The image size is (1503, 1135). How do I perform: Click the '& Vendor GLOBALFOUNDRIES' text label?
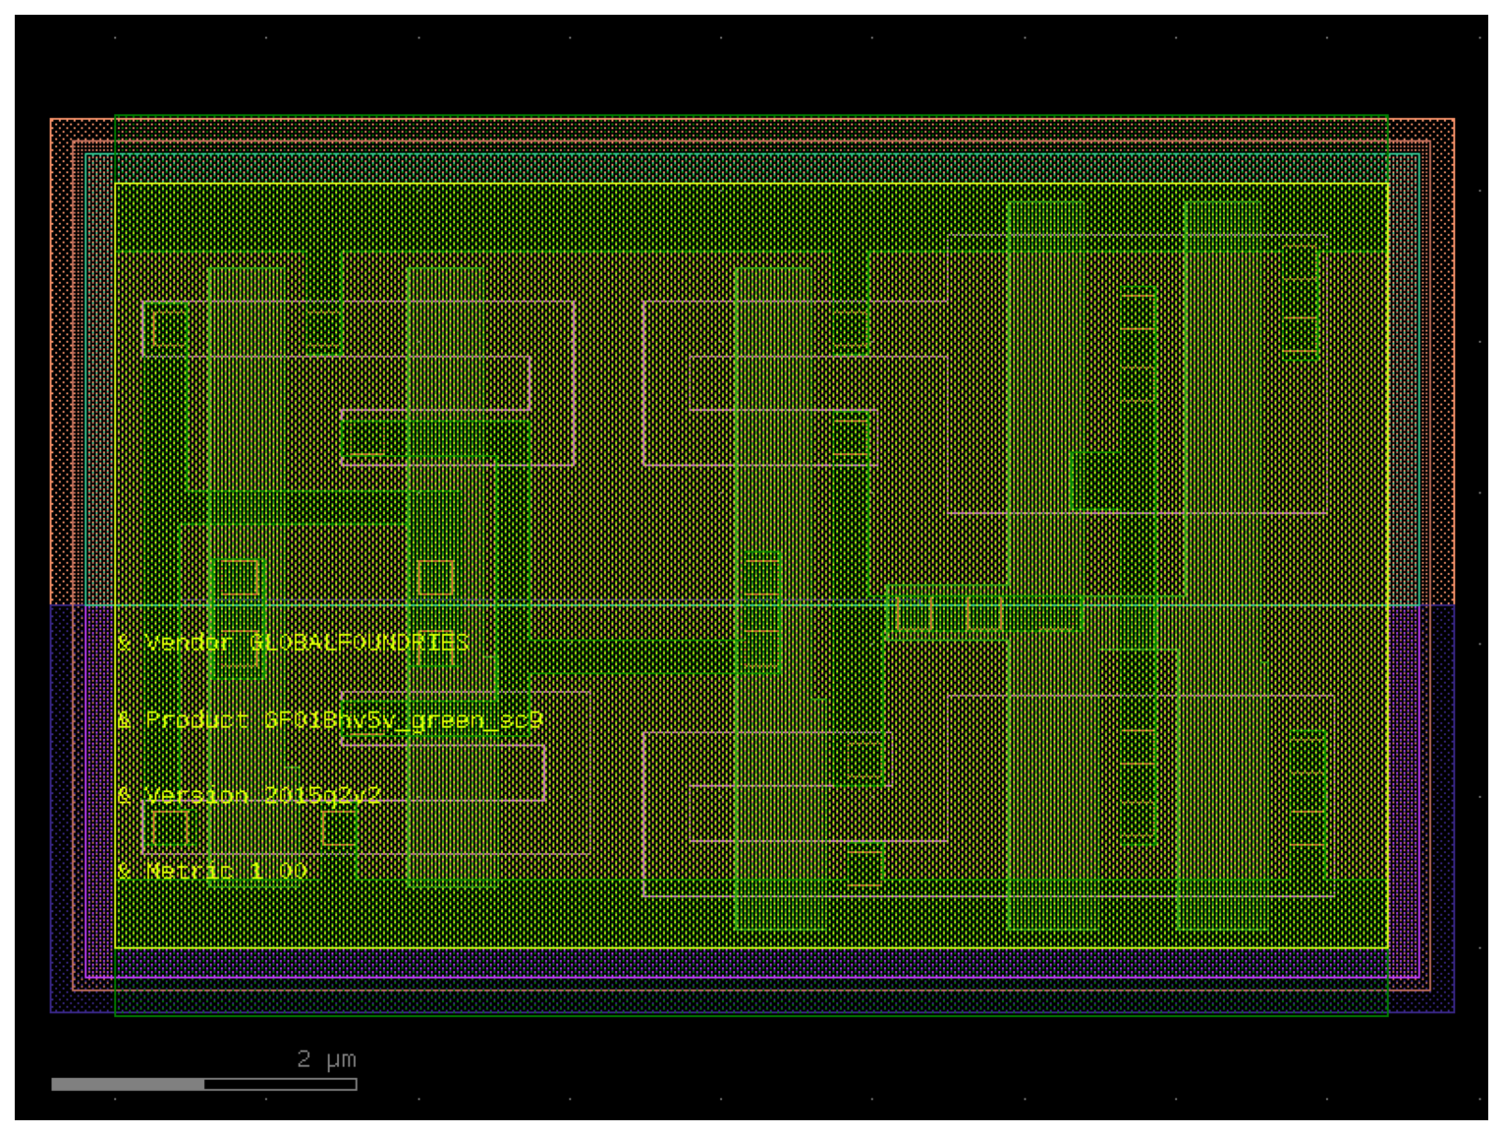[293, 643]
